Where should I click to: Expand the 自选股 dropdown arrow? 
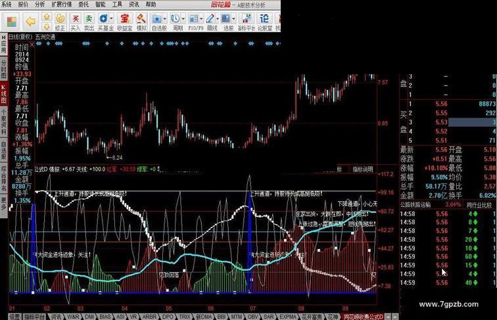(x=165, y=18)
